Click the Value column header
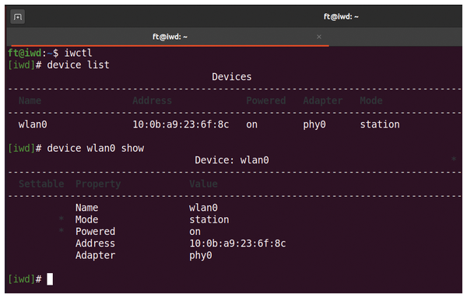 [203, 184]
